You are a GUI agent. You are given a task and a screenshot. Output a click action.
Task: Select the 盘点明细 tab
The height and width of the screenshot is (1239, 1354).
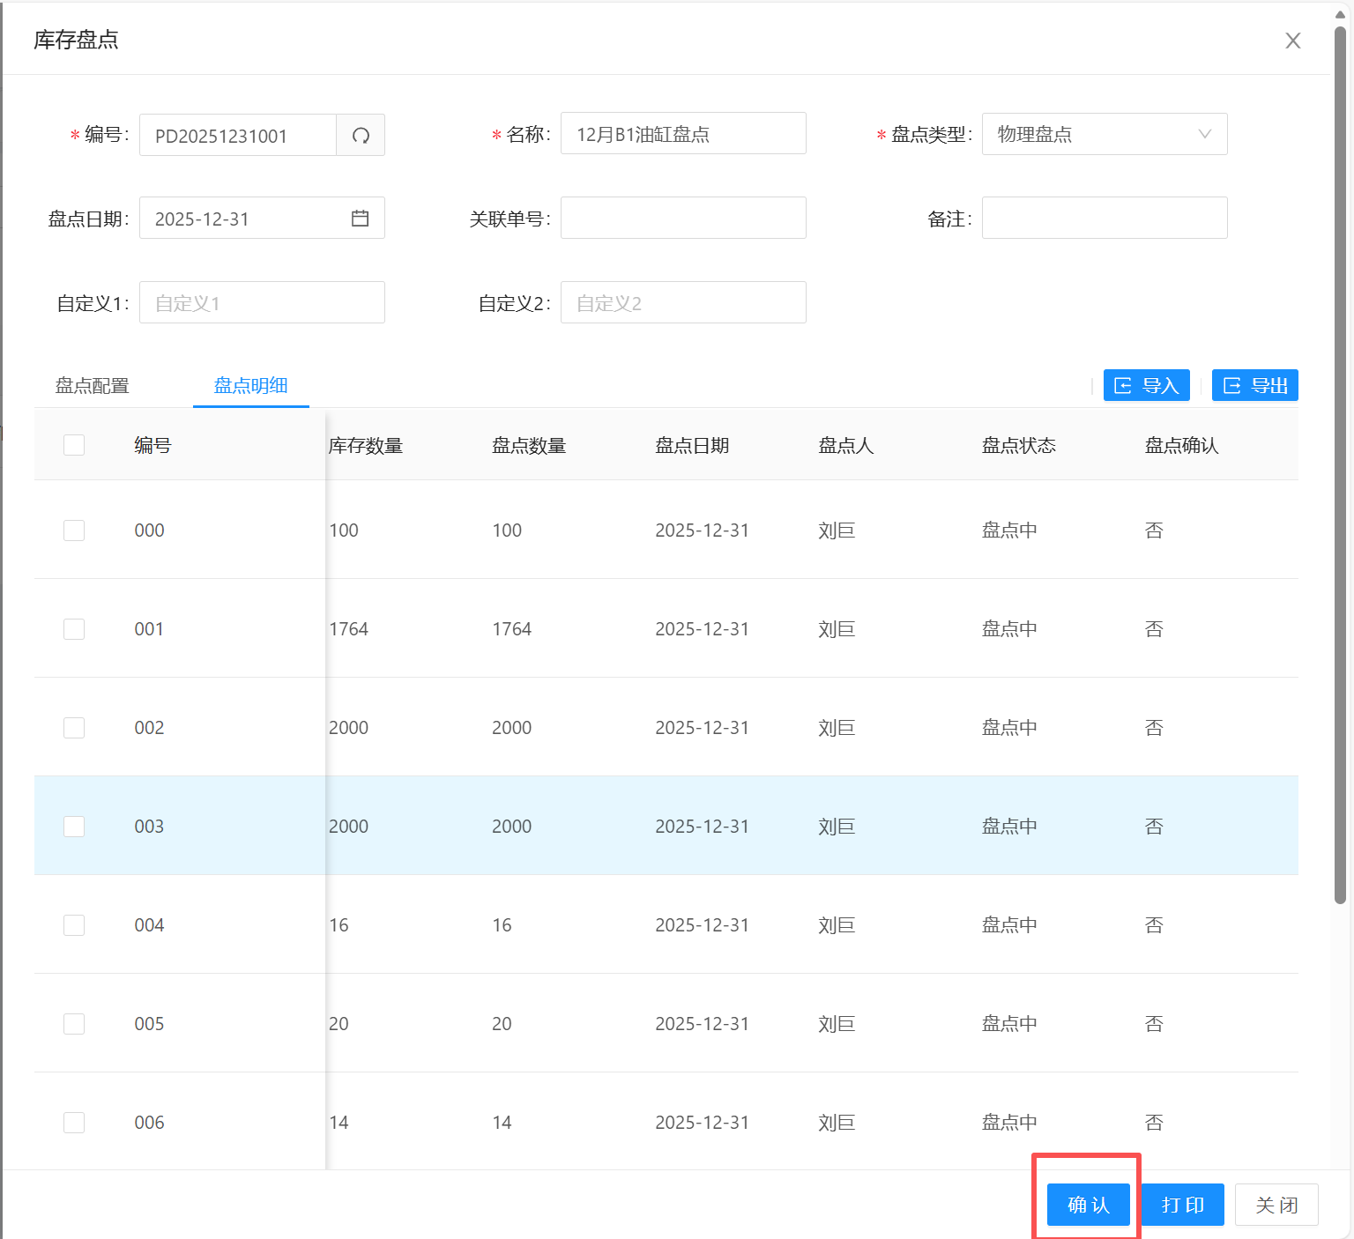click(251, 386)
